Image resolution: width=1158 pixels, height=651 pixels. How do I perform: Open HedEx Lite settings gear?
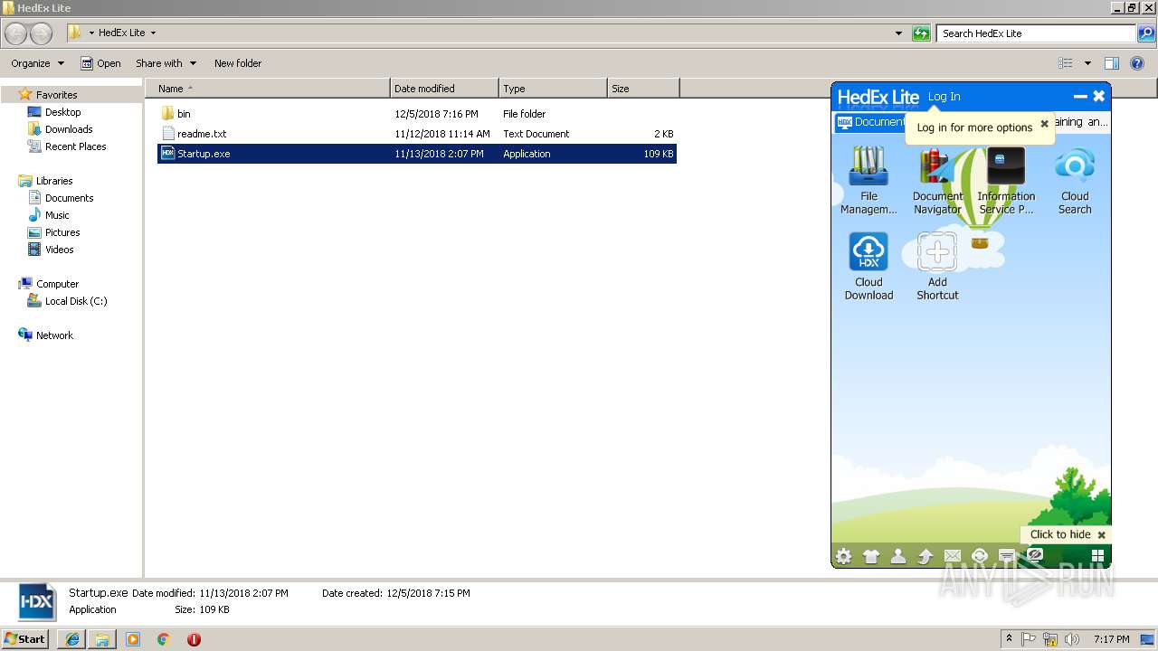click(843, 556)
